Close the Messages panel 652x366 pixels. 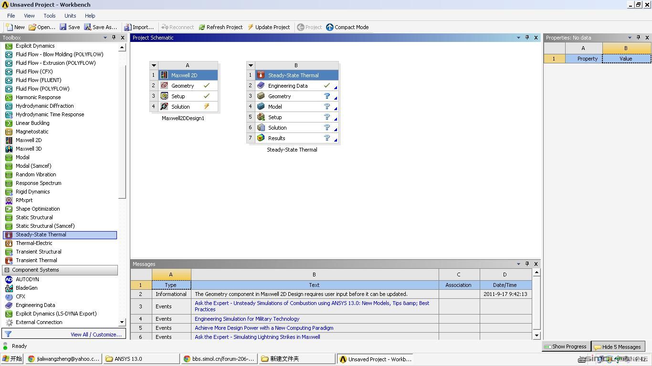click(x=536, y=264)
